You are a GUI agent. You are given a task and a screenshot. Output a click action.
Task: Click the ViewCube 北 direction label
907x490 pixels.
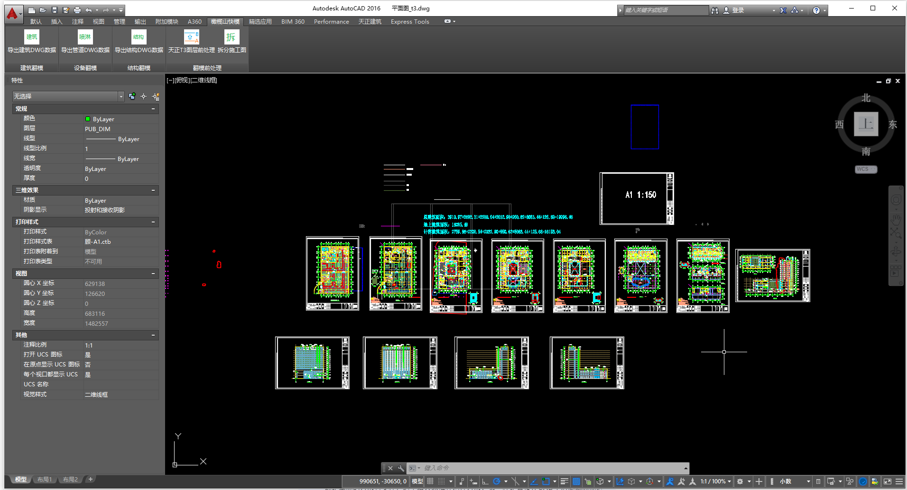coord(866,98)
